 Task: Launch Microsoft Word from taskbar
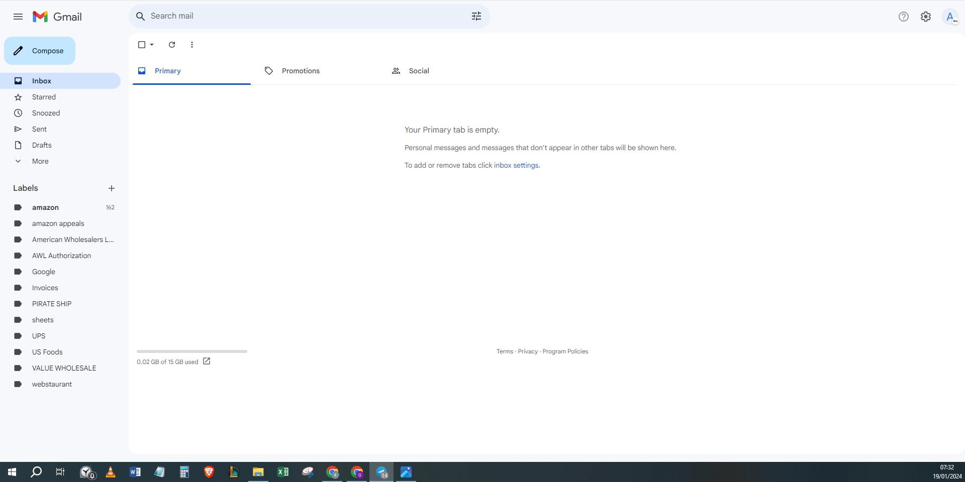tap(135, 472)
